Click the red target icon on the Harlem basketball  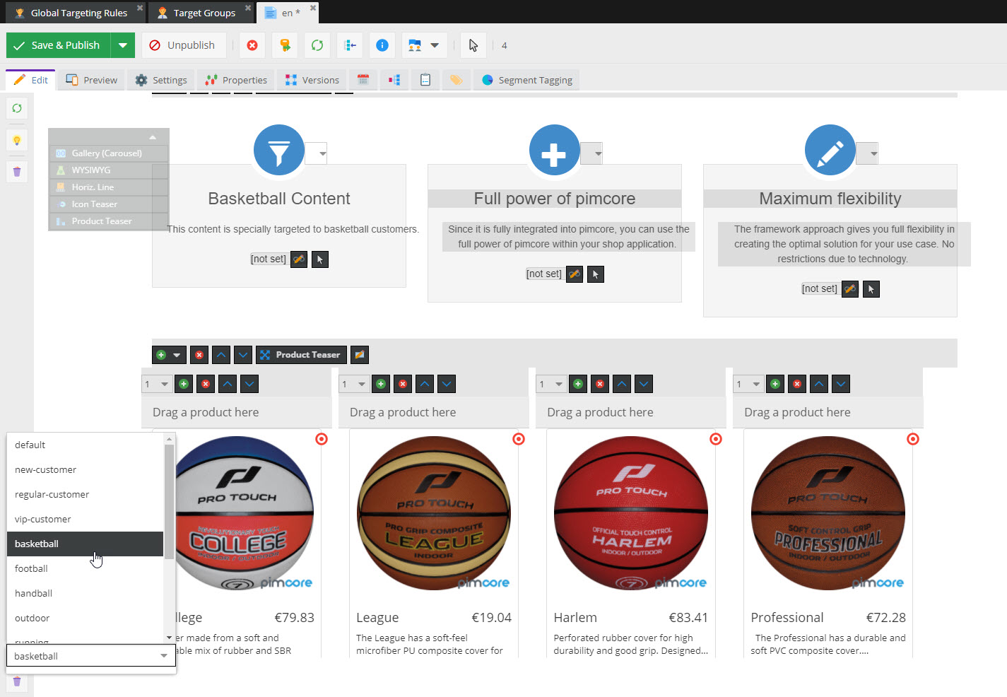point(715,439)
